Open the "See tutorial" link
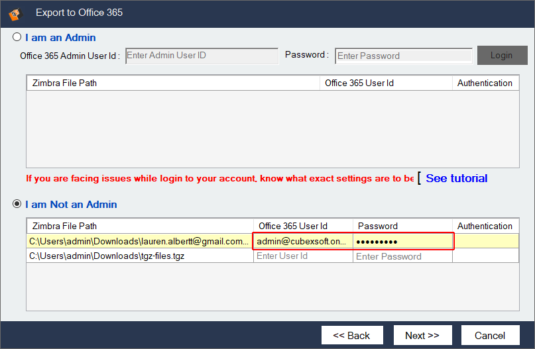The width and height of the screenshot is (535, 349). tap(456, 178)
